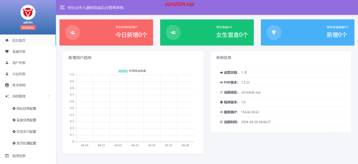Open 网站信息配置 settings page

pos(26,108)
